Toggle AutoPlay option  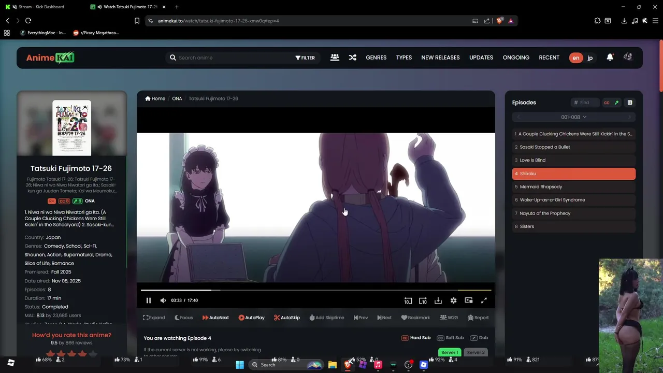(x=251, y=318)
